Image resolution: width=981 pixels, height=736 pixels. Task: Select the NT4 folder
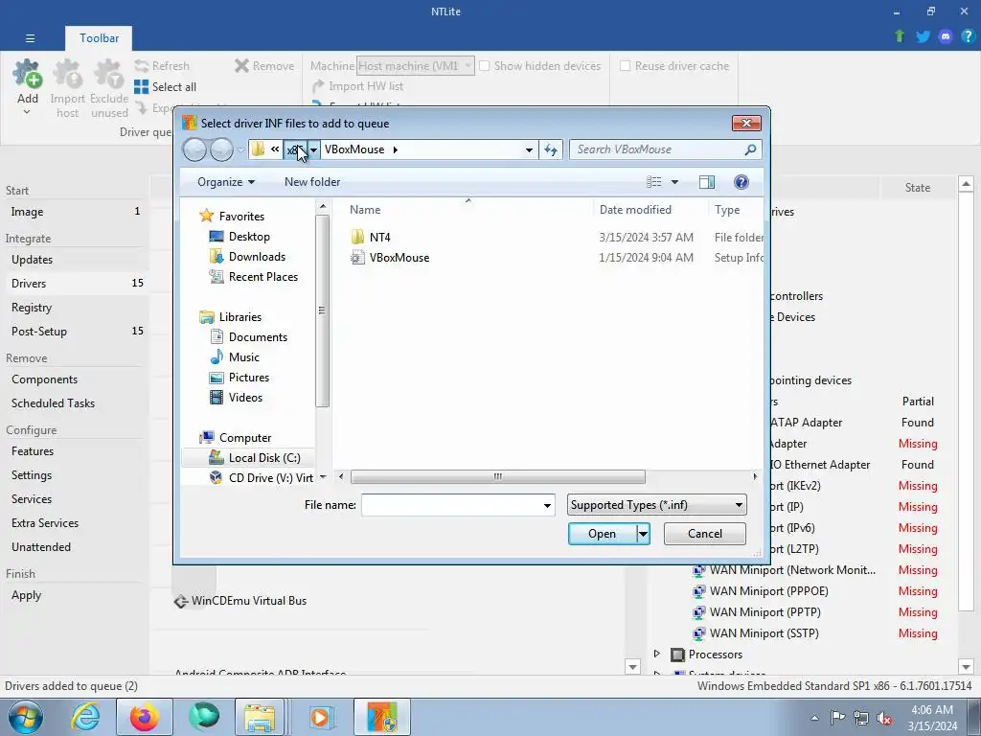click(379, 238)
